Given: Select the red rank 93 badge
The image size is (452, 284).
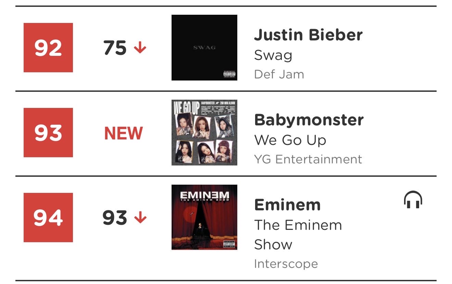Looking at the screenshot, I should pyautogui.click(x=48, y=133).
